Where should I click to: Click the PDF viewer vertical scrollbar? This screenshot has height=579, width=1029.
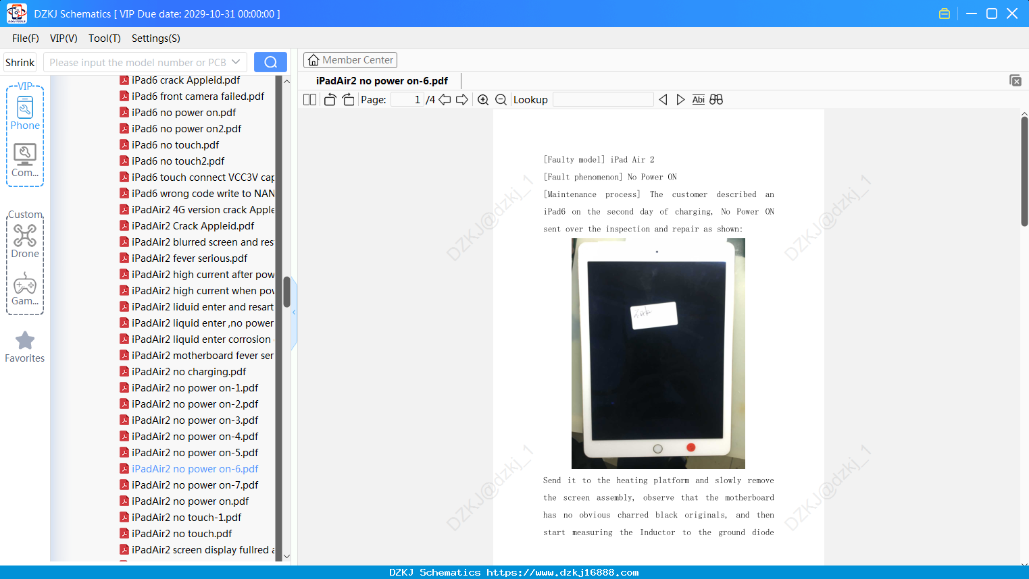click(x=1024, y=171)
